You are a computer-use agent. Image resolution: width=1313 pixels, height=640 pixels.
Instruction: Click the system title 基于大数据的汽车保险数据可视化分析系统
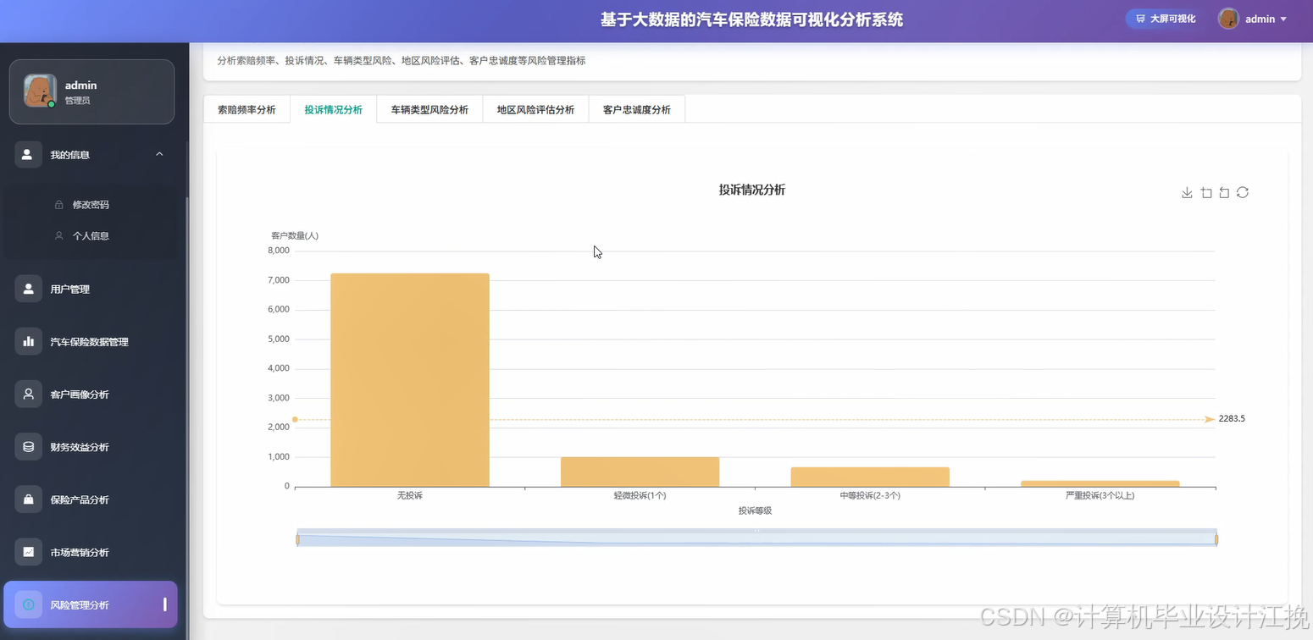point(751,19)
